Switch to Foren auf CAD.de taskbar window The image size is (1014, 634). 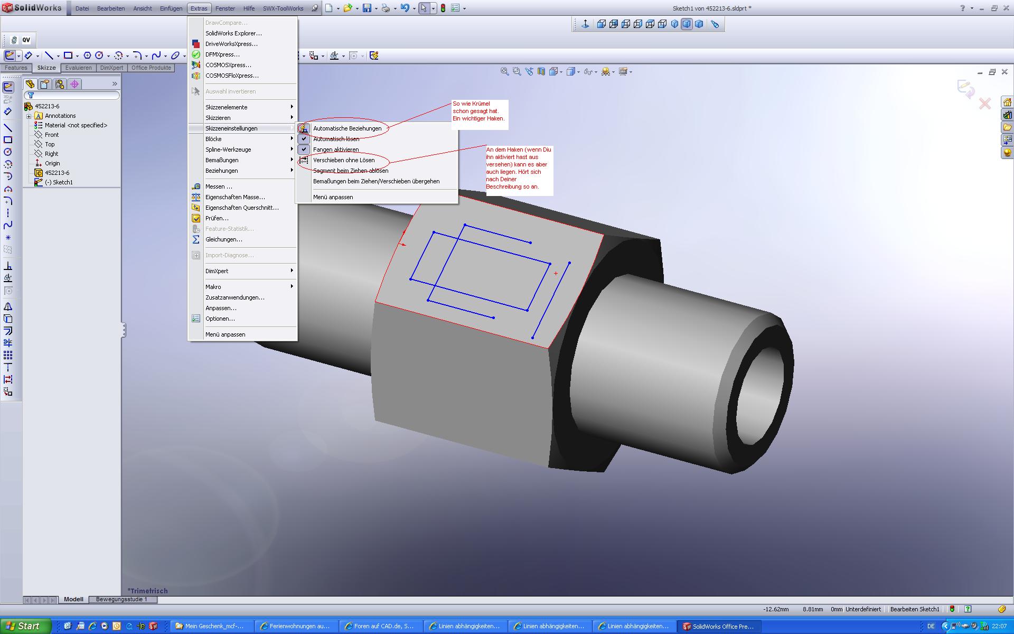[380, 626]
